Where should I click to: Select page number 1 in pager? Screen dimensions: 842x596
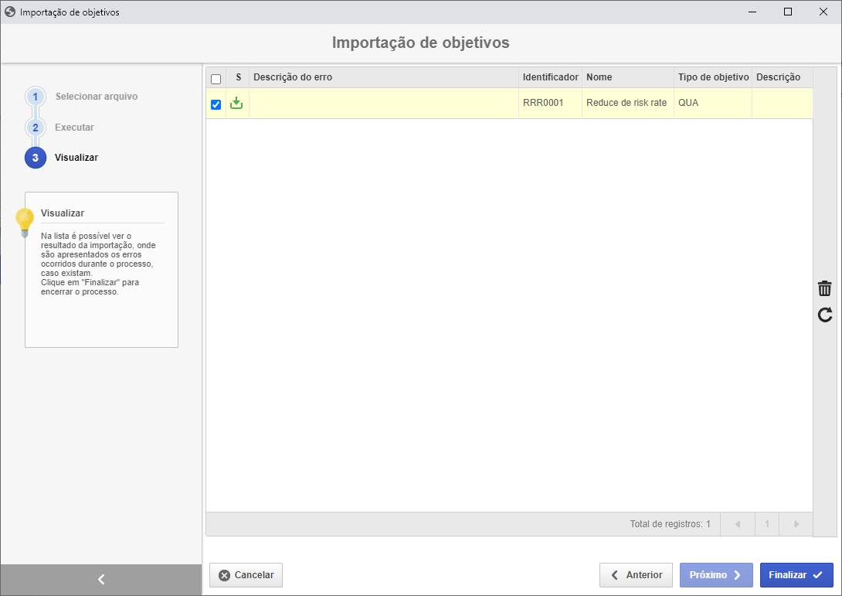click(x=767, y=524)
